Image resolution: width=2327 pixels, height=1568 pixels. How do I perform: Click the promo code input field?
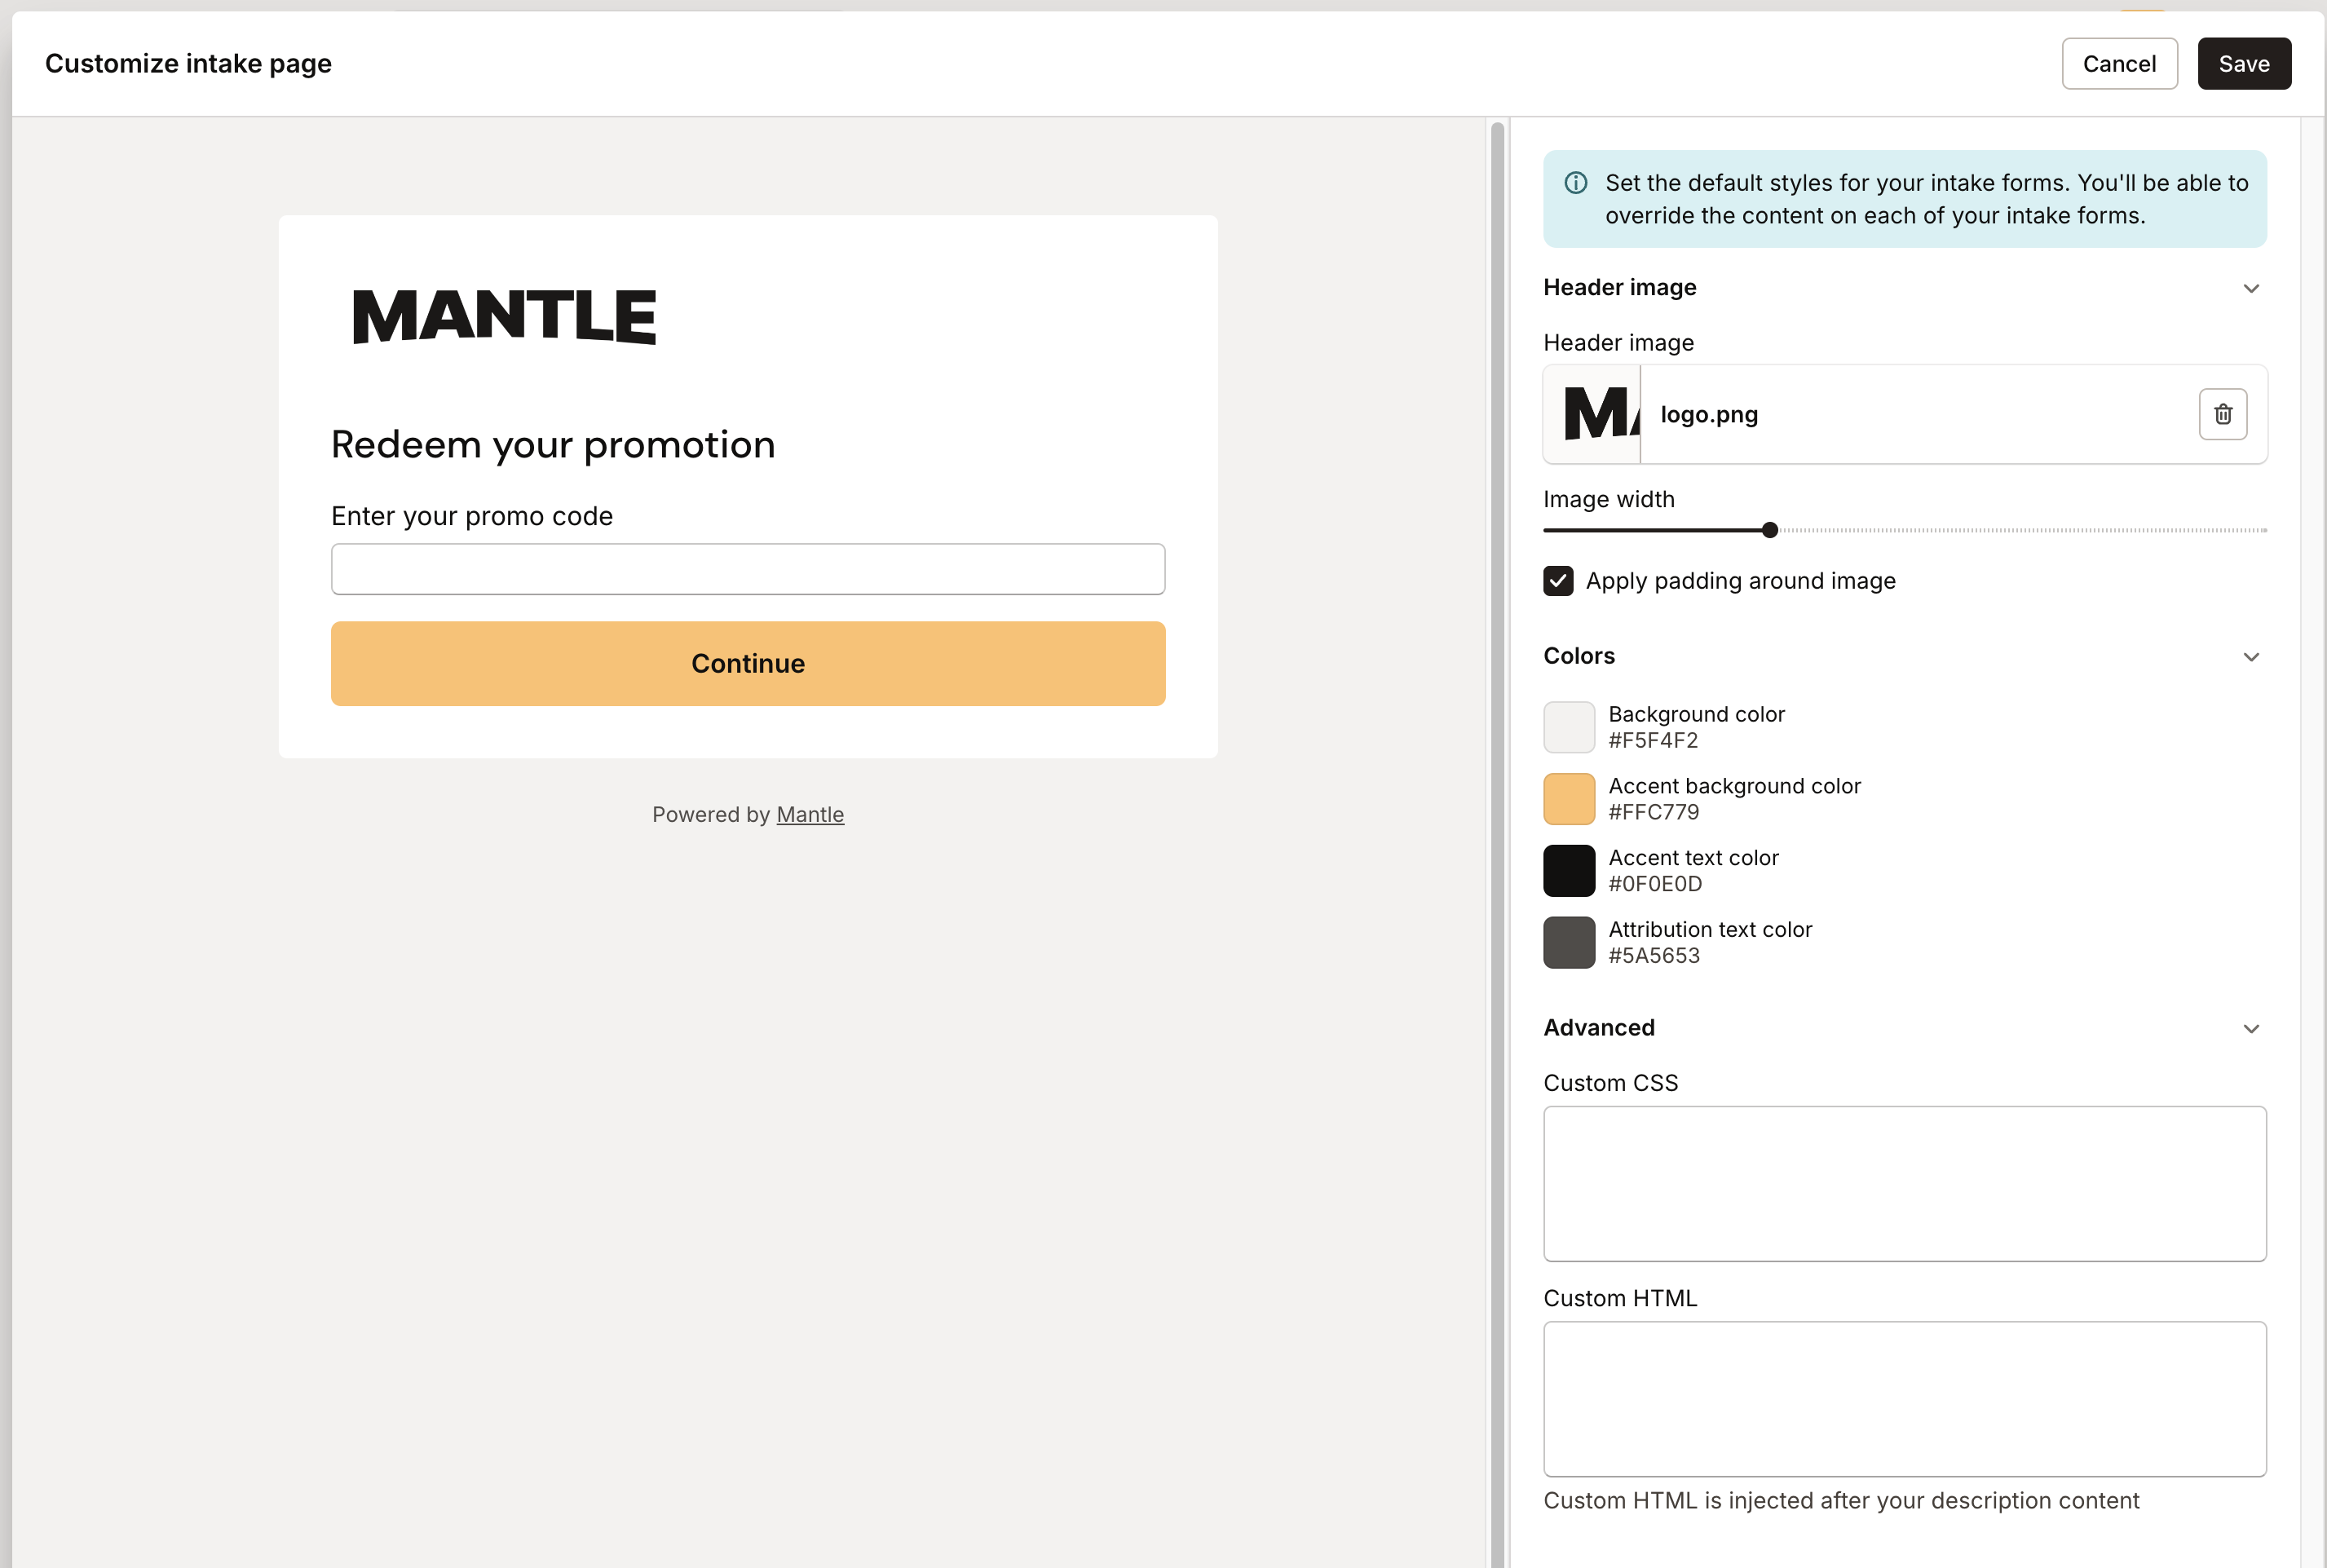click(x=747, y=568)
